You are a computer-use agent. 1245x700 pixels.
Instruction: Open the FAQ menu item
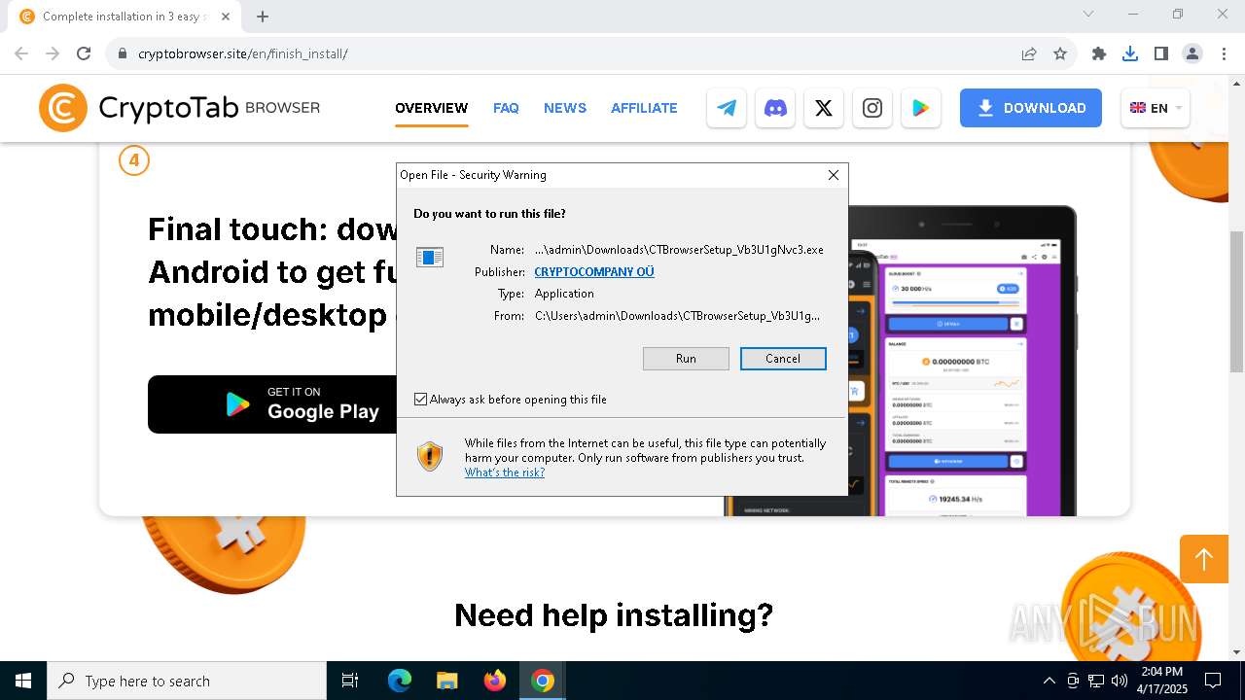pyautogui.click(x=506, y=108)
